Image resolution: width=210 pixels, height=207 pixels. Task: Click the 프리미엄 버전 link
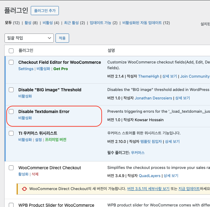56,140
